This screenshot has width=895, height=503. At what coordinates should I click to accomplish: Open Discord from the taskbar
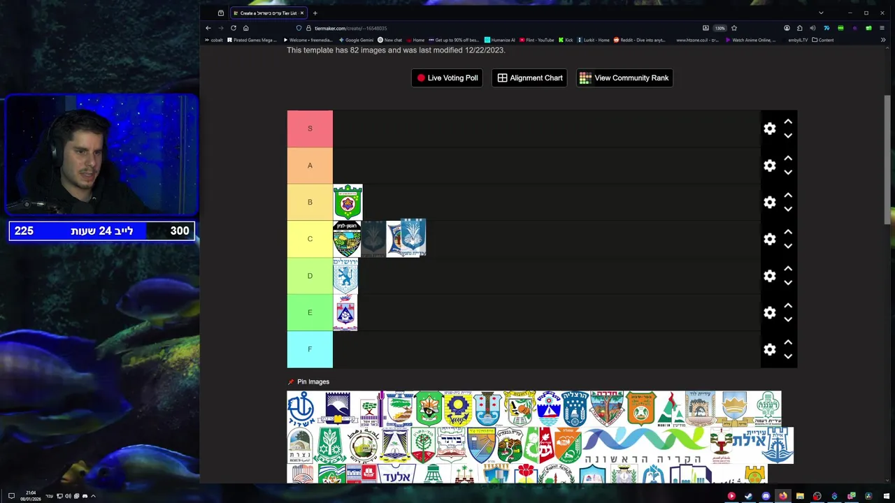coord(766,496)
